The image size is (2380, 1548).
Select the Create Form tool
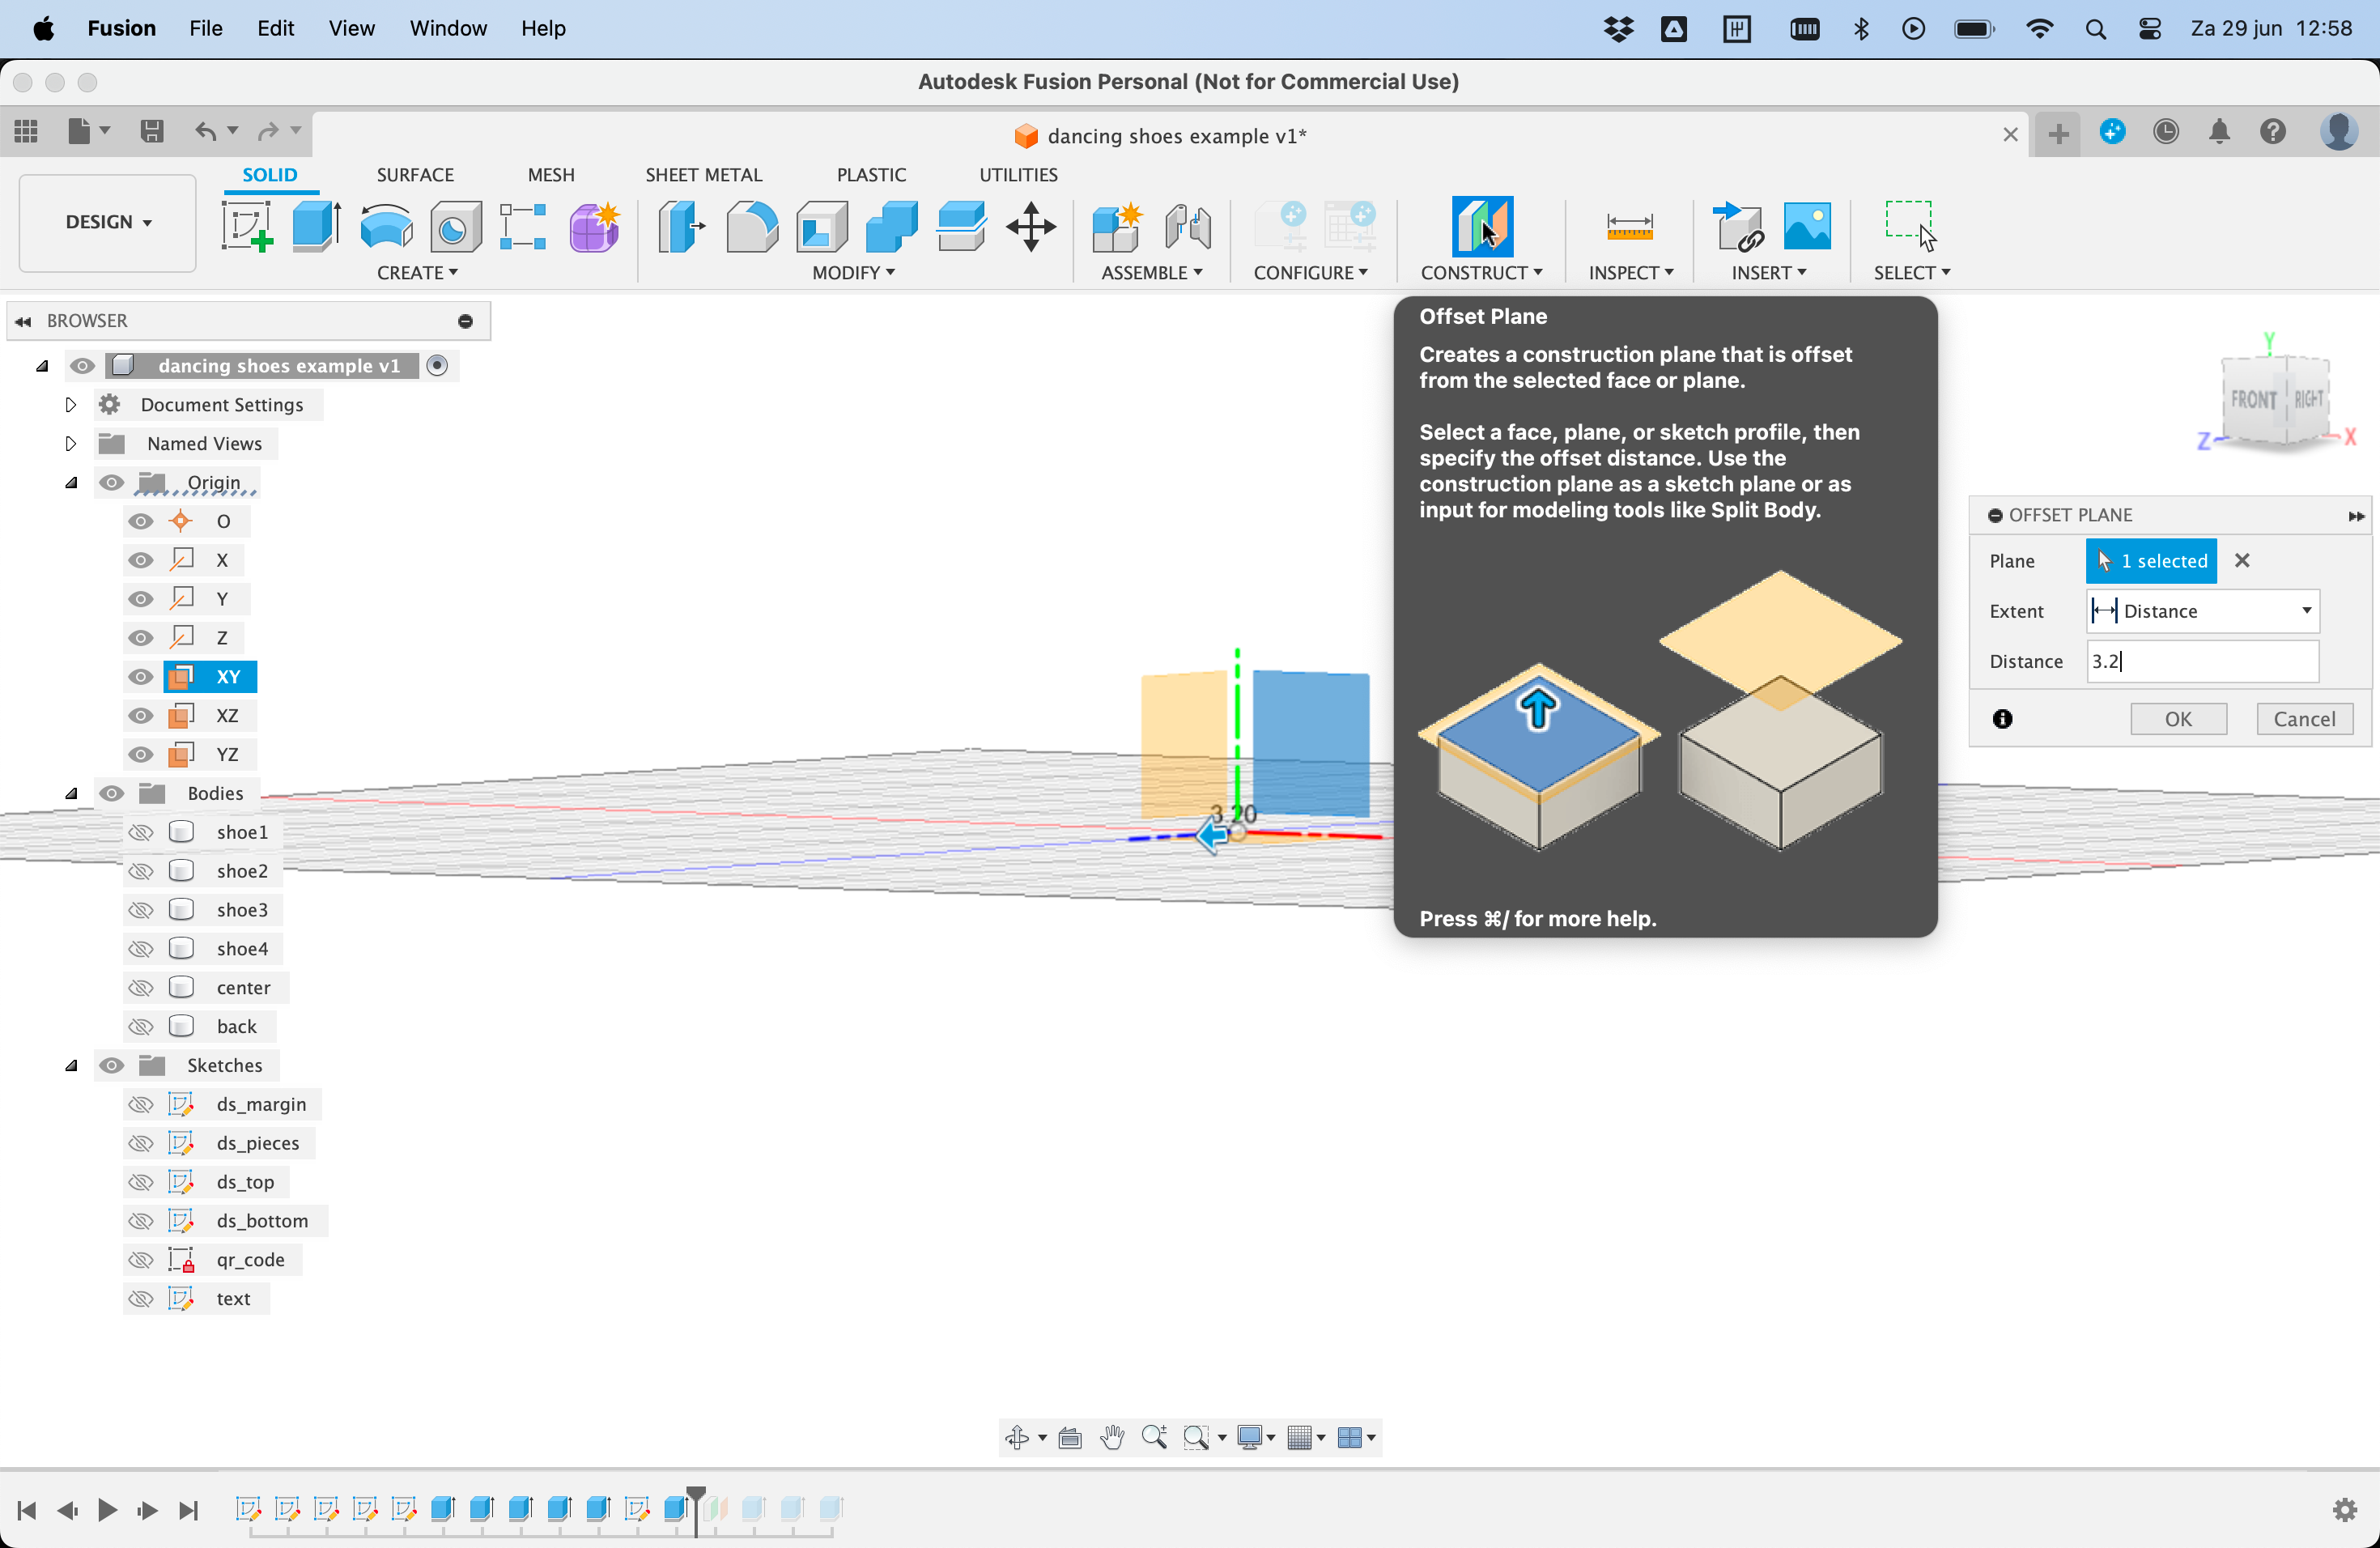594,226
